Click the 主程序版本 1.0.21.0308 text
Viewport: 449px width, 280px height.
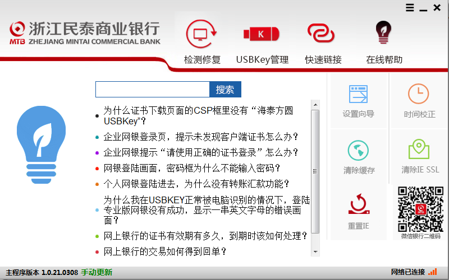[42, 273]
